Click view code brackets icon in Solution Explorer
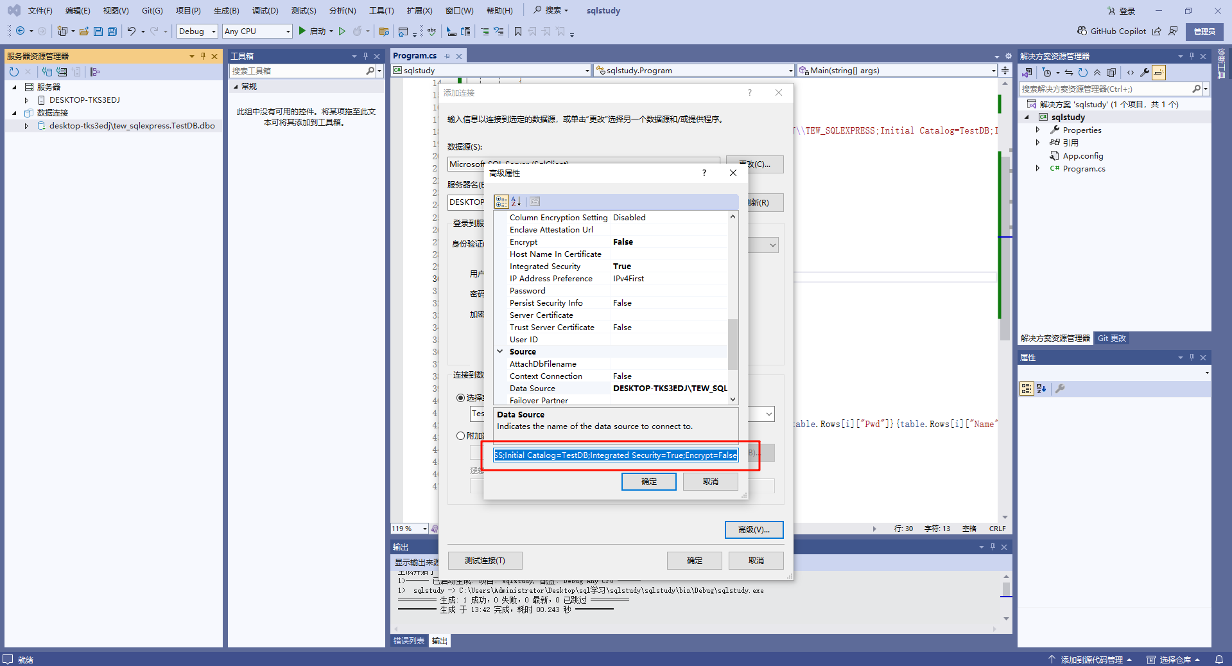1232x666 pixels. click(x=1131, y=73)
